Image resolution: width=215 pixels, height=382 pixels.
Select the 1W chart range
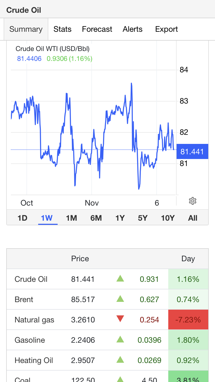pos(47,218)
